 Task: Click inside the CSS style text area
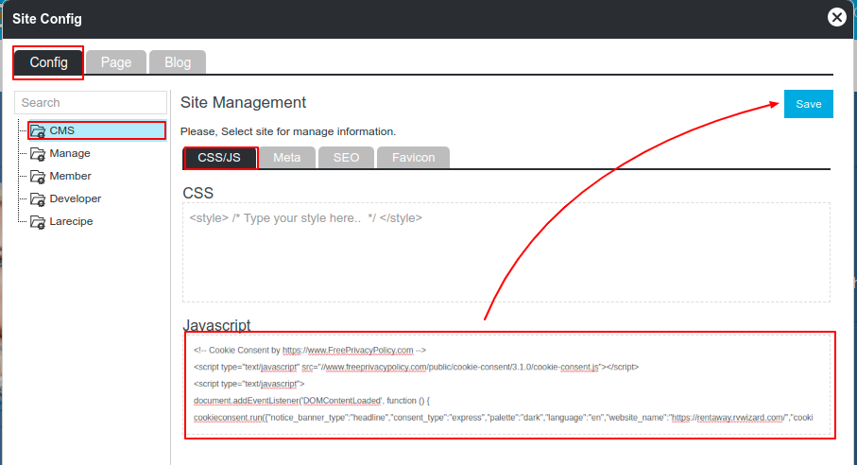[506, 252]
